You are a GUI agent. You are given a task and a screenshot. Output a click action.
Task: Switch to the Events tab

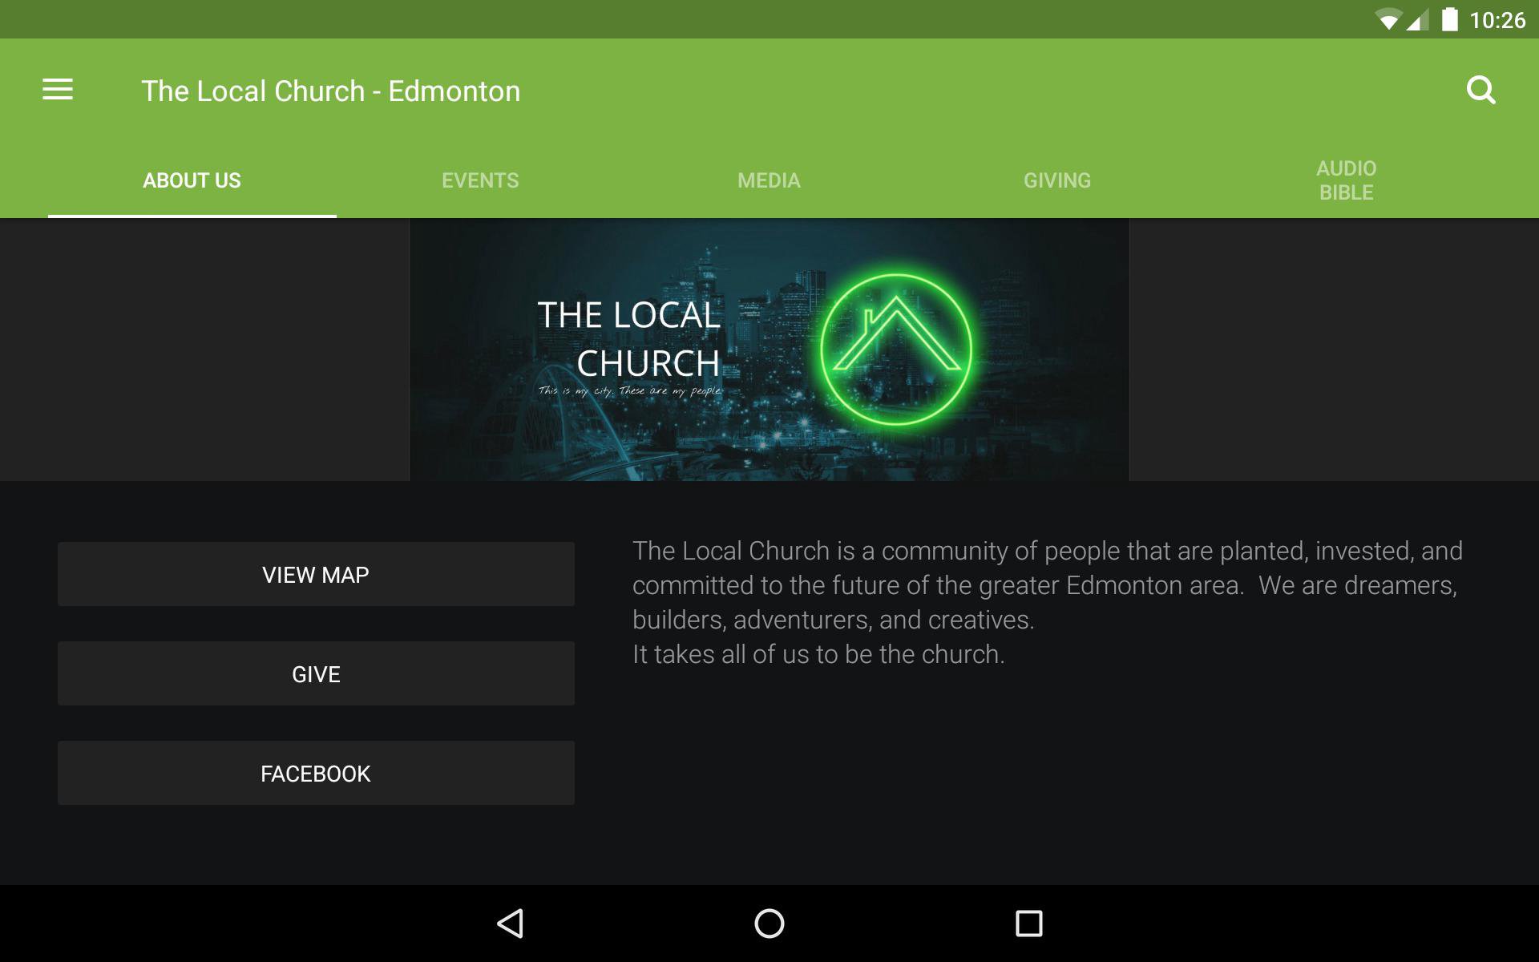coord(480,180)
